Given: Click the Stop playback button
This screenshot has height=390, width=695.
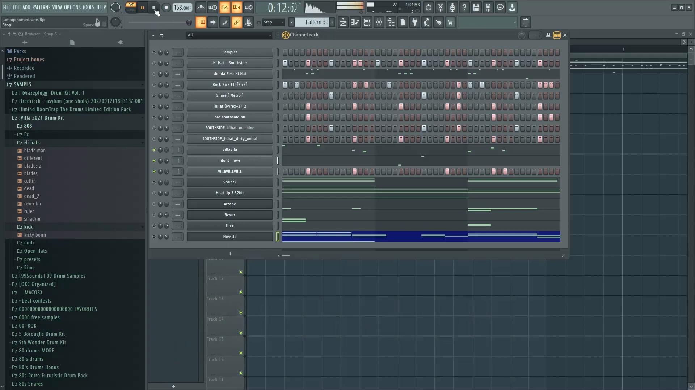Looking at the screenshot, I should (x=154, y=8).
